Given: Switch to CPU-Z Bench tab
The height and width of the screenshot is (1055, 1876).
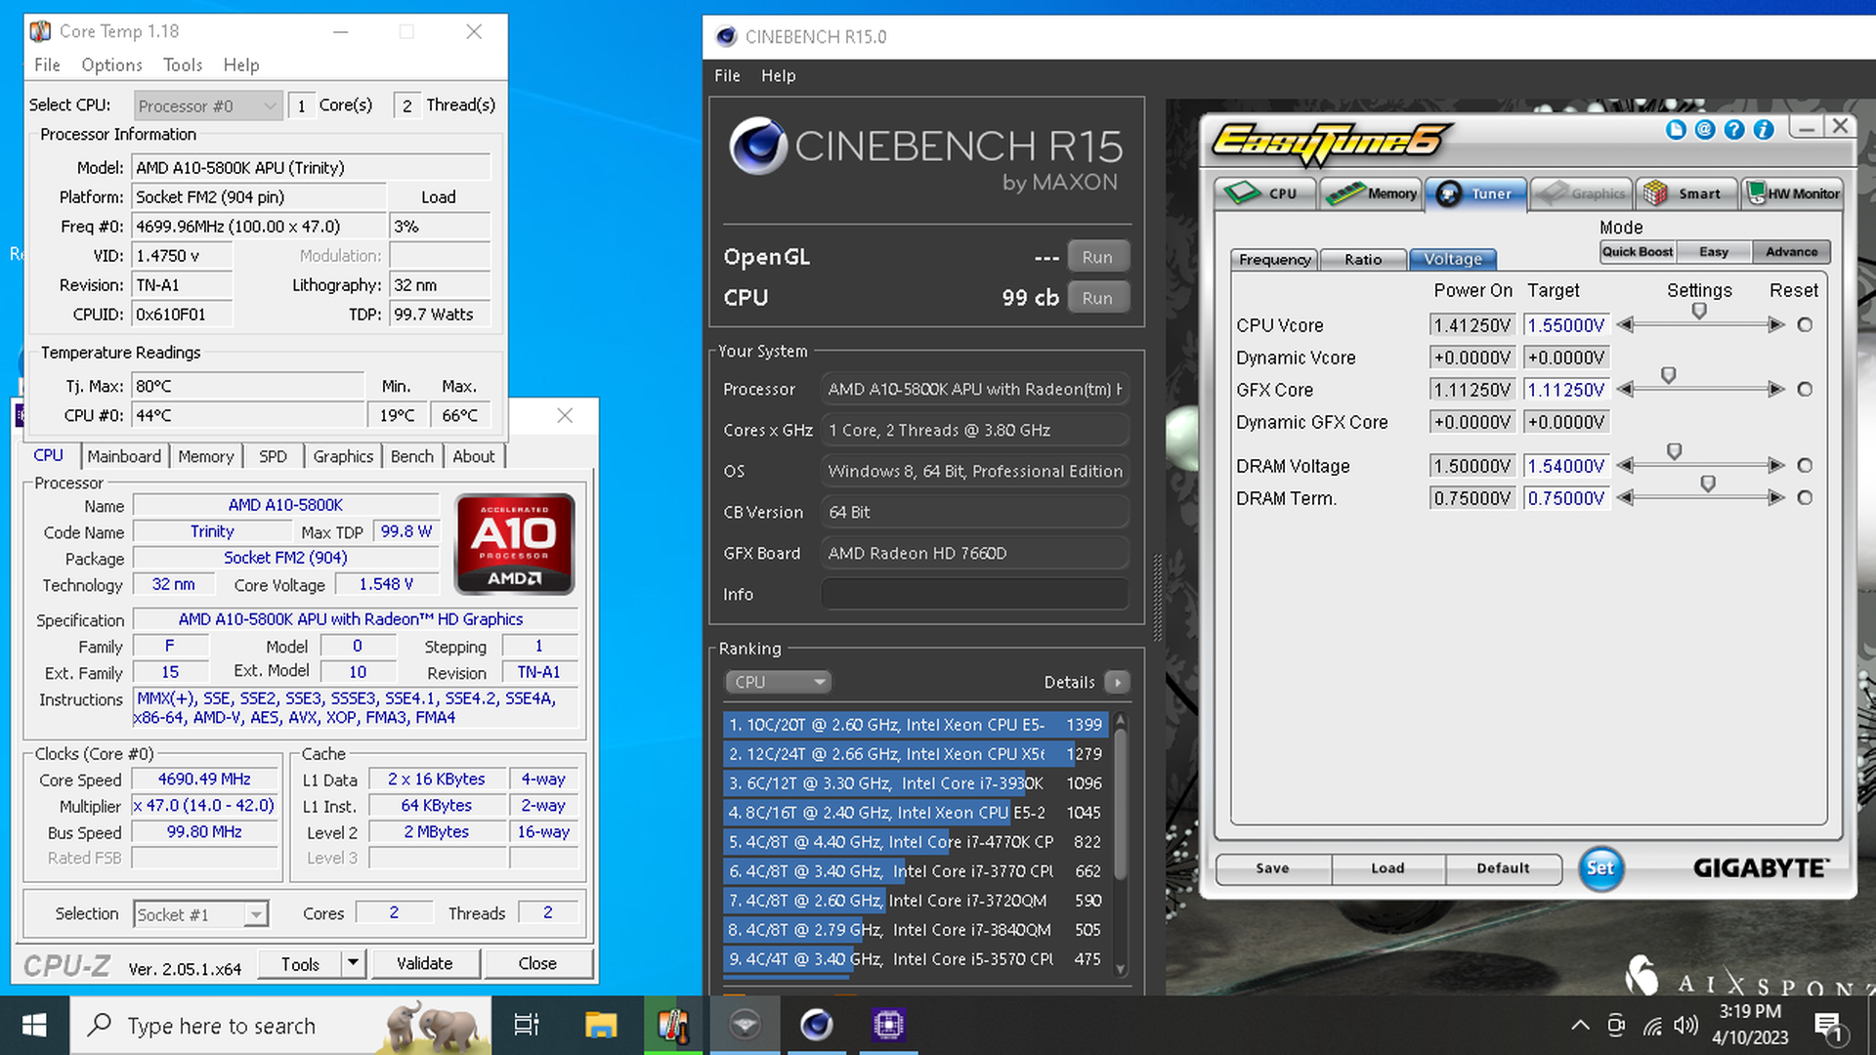Looking at the screenshot, I should pyautogui.click(x=411, y=456).
